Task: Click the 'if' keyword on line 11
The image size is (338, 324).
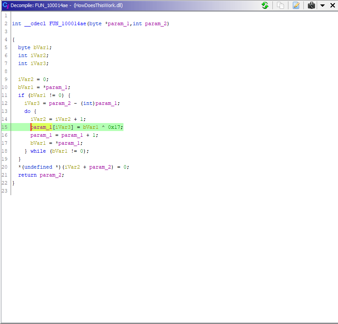Action: point(21,95)
